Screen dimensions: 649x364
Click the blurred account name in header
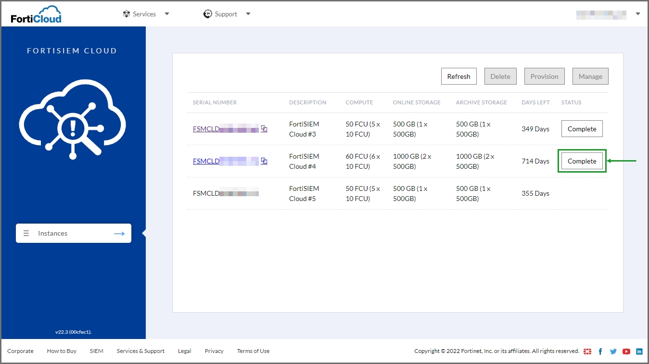pyautogui.click(x=602, y=14)
